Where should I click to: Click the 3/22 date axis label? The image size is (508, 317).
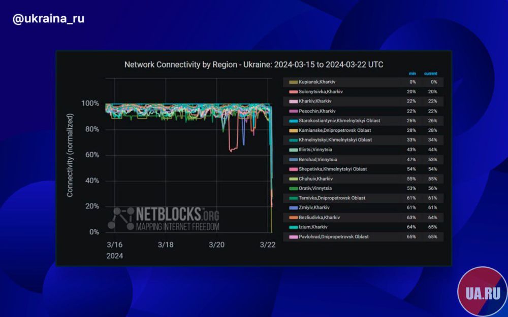click(x=268, y=244)
